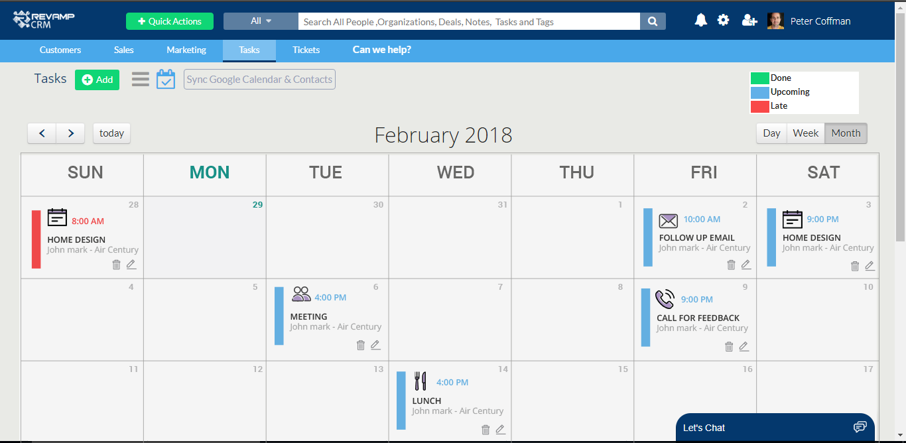Delete the Meeting task

pyautogui.click(x=361, y=345)
